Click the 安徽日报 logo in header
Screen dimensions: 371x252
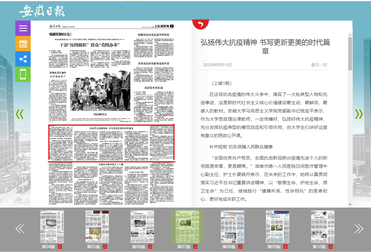[x=42, y=11]
